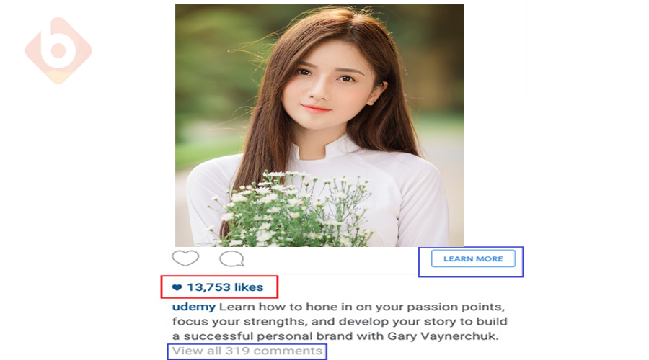Open the udemy profile username link
This screenshot has width=649, height=360.
pyautogui.click(x=194, y=307)
